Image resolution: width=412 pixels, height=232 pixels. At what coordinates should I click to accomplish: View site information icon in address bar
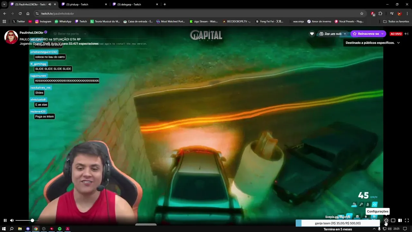click(x=37, y=14)
